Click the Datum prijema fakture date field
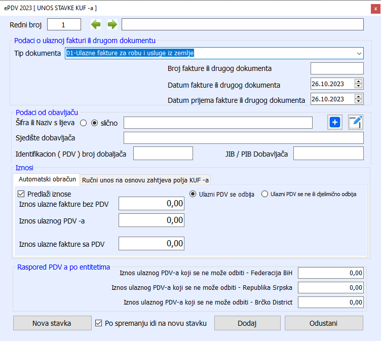The image size is (381, 341). 332,99
